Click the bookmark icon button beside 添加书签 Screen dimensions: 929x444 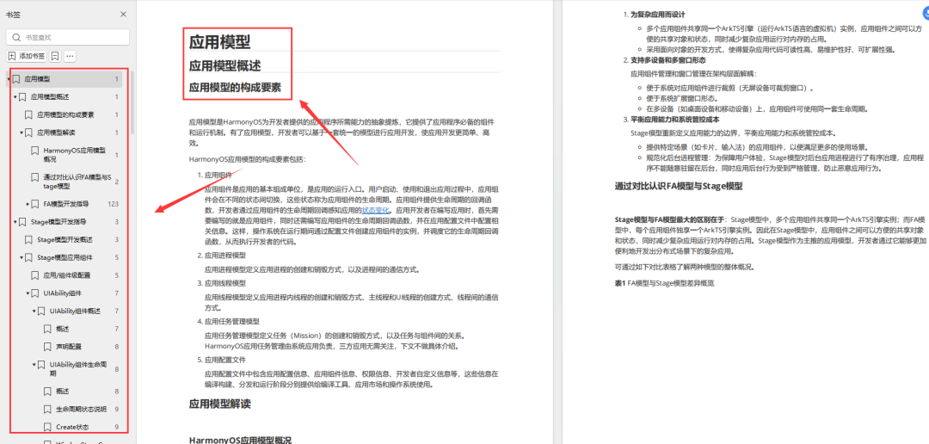[54, 56]
